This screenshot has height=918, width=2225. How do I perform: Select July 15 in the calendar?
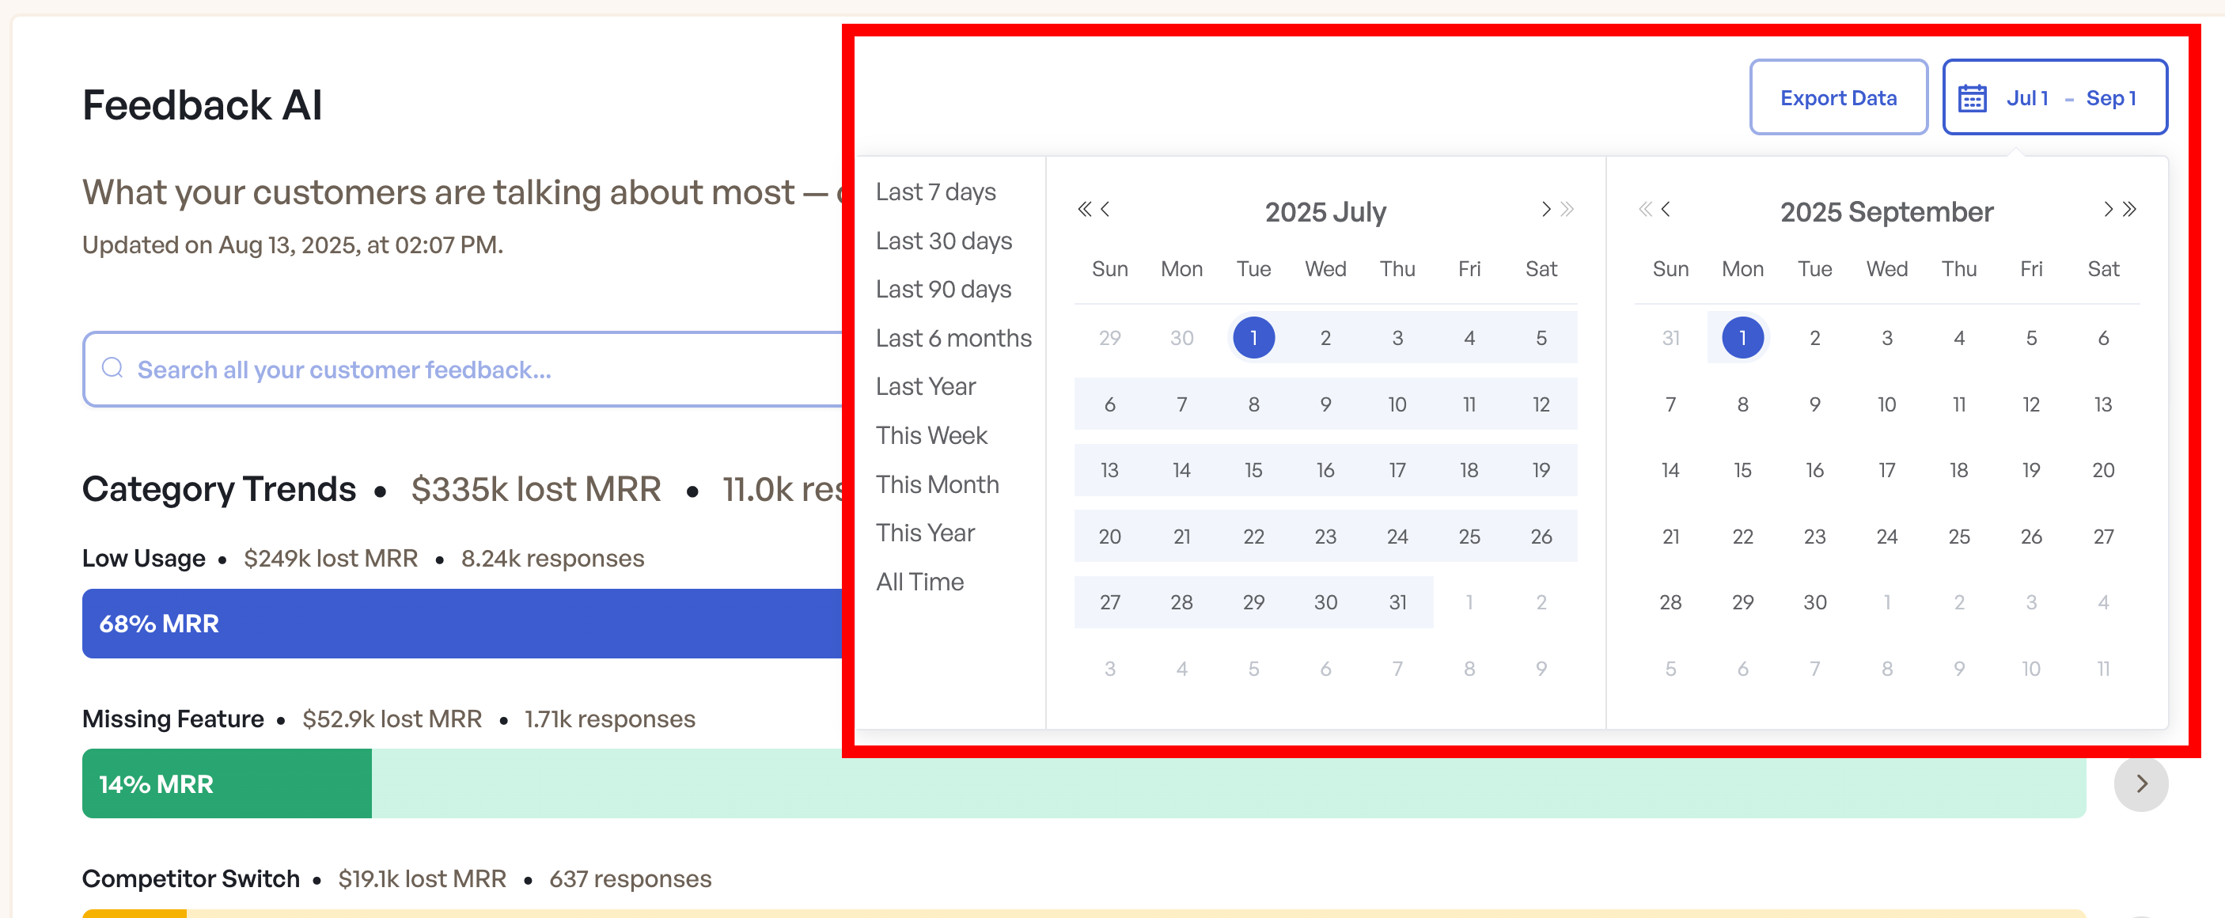pos(1253,470)
